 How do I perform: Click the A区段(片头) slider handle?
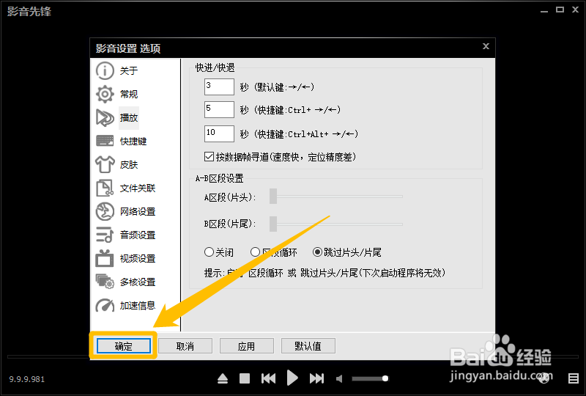[273, 196]
